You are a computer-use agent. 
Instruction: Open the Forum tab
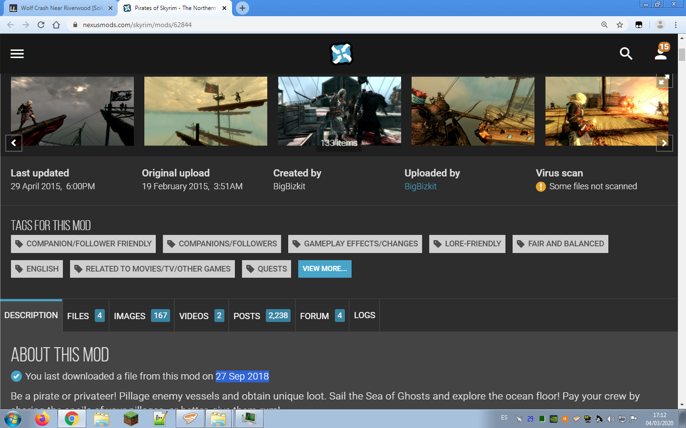pyautogui.click(x=323, y=316)
